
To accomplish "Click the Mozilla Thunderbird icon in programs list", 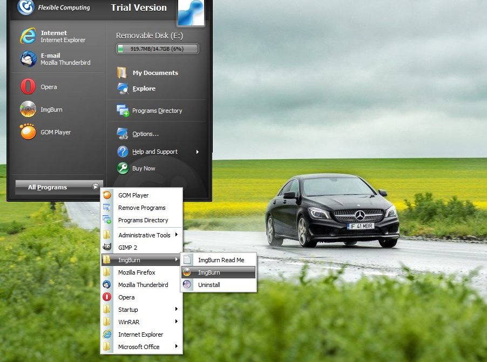I will click(107, 284).
